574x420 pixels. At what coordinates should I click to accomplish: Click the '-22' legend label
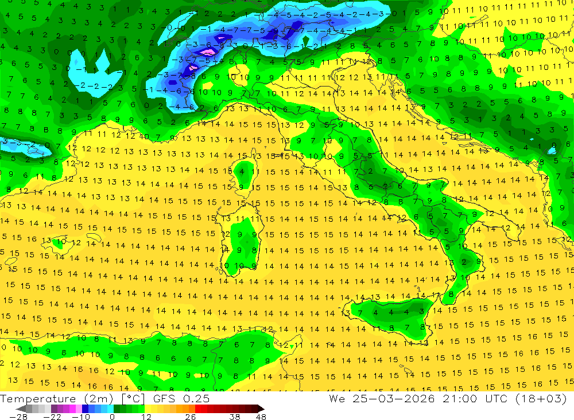click(x=52, y=417)
